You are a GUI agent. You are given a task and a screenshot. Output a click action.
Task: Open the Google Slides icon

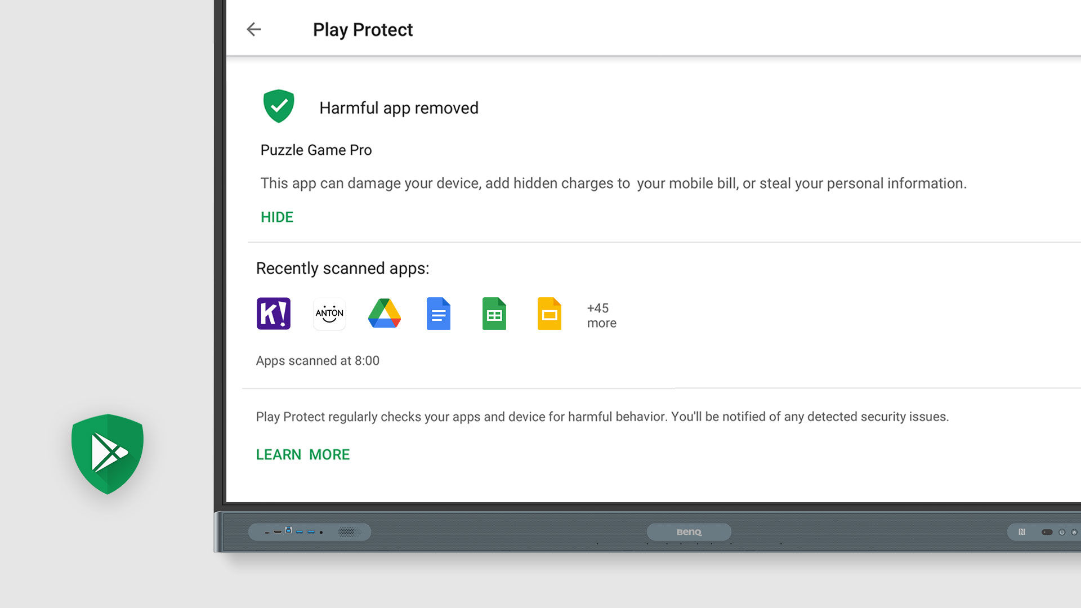549,314
